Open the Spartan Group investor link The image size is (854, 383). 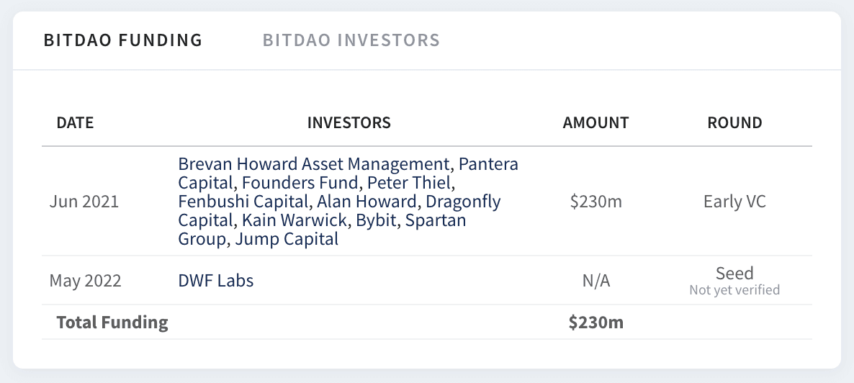pos(435,220)
